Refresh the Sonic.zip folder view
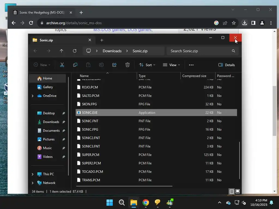 75,51
